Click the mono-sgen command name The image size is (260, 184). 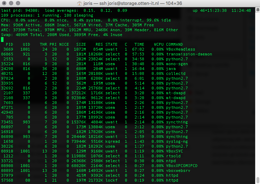point(177,64)
